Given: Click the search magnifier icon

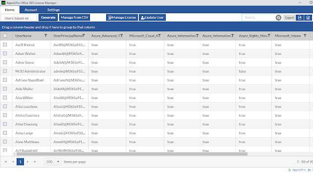Looking at the screenshot, I should tap(278, 18).
